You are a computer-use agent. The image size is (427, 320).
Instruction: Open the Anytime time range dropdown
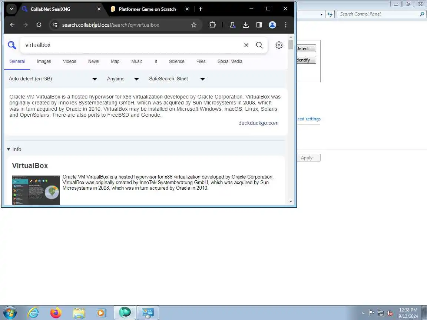pyautogui.click(x=123, y=79)
